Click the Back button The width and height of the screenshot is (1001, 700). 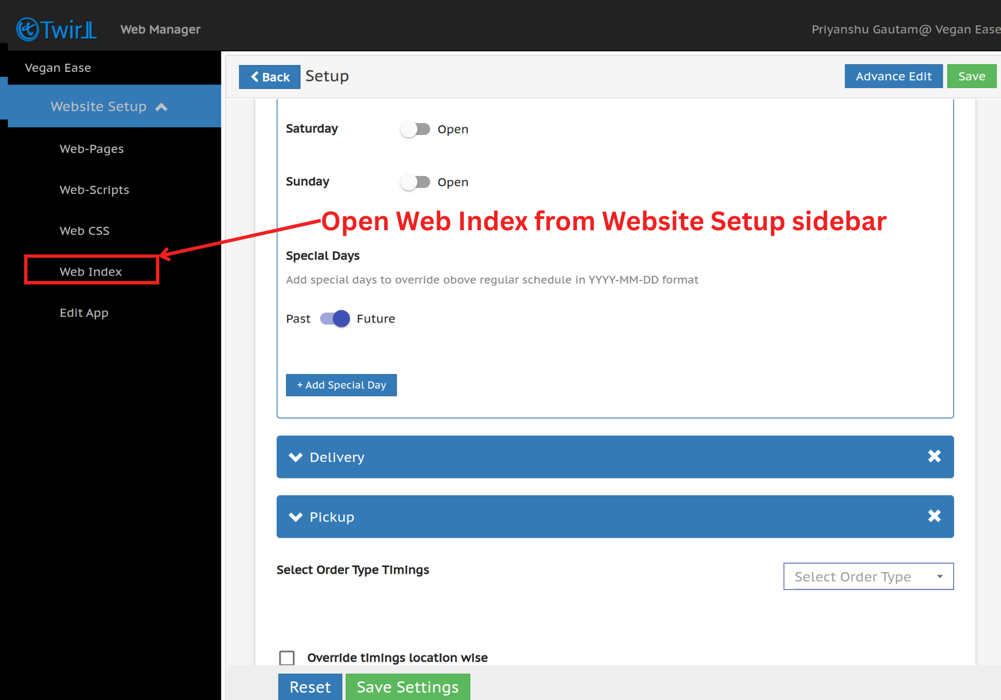point(270,77)
